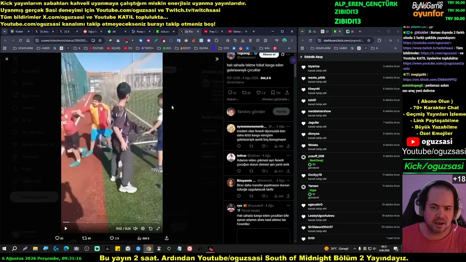
Task: Open the Alıntıları görüntüle link
Action: [276, 99]
